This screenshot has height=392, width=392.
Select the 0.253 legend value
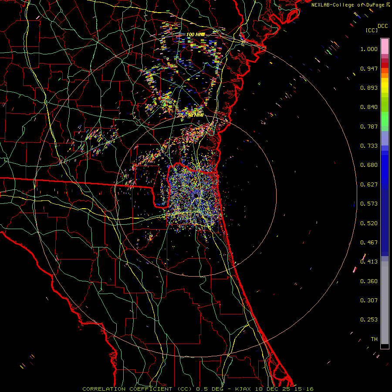(x=369, y=320)
